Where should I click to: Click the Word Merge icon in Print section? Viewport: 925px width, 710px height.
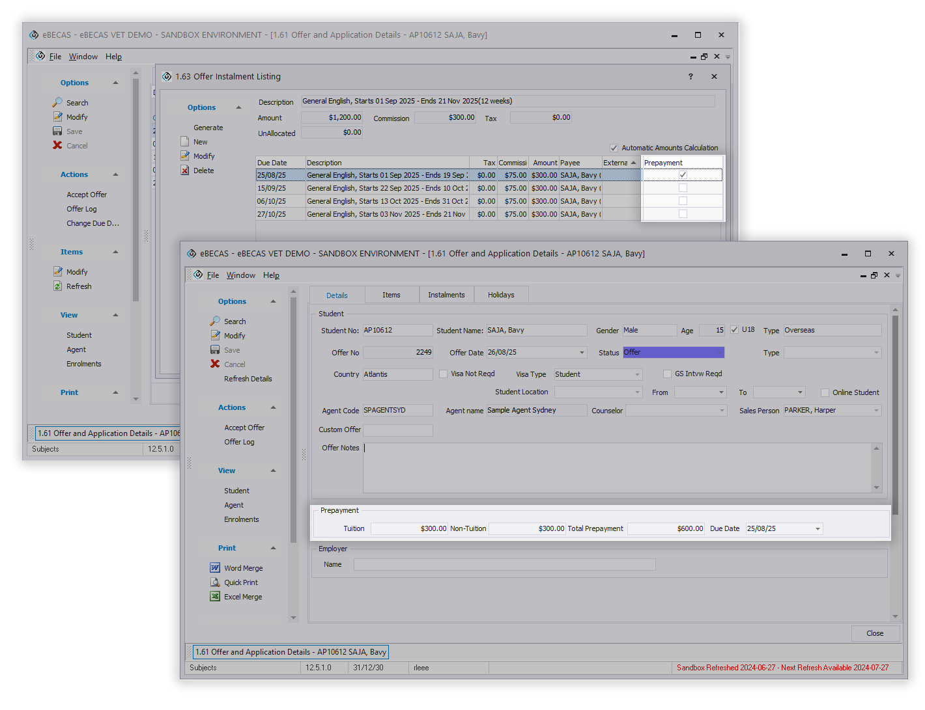[215, 568]
